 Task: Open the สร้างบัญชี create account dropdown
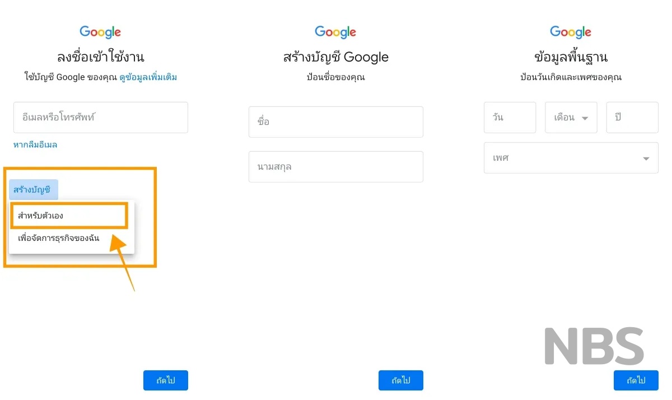click(x=33, y=190)
